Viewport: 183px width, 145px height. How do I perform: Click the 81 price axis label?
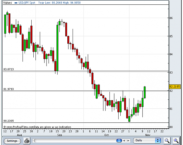tap(171, 109)
